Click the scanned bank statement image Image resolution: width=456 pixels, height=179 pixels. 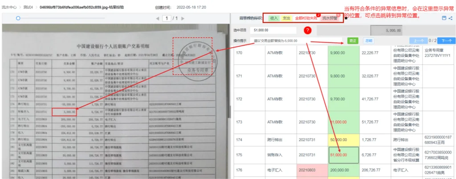coord(115,102)
